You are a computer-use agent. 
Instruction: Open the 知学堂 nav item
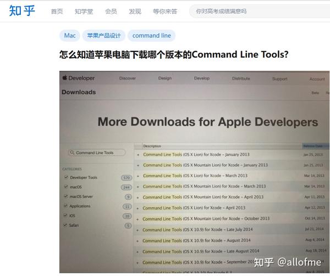[x=84, y=12]
